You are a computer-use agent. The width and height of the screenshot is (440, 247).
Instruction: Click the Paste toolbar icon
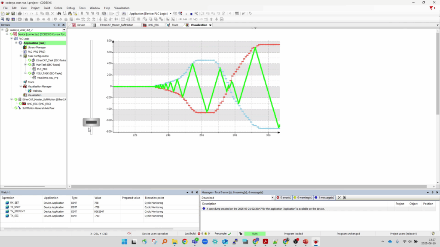pos(47,13)
